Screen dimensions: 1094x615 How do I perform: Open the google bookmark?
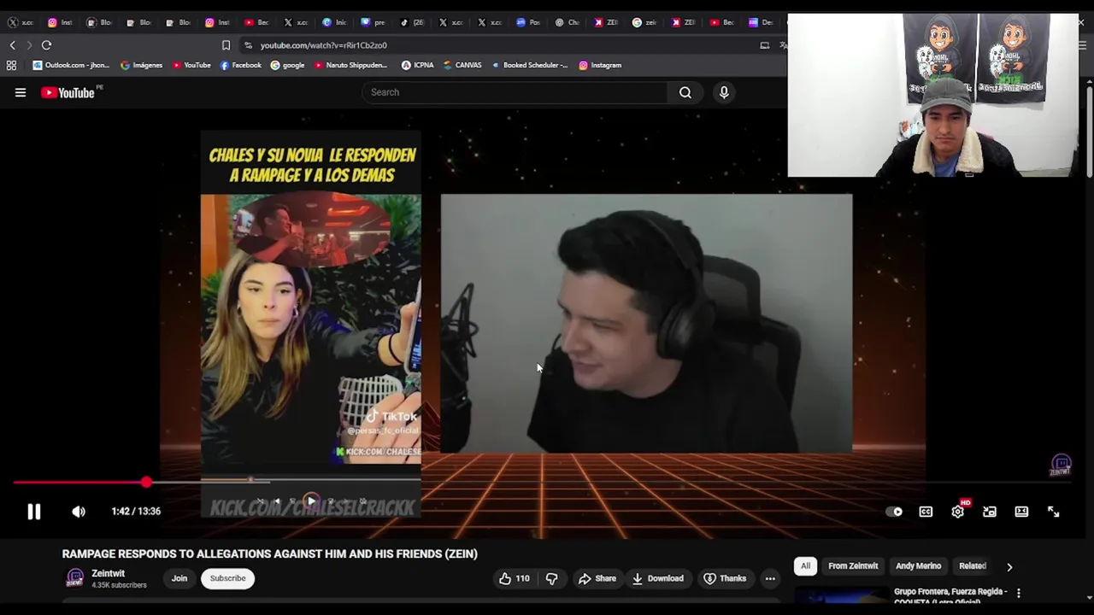tap(287, 65)
